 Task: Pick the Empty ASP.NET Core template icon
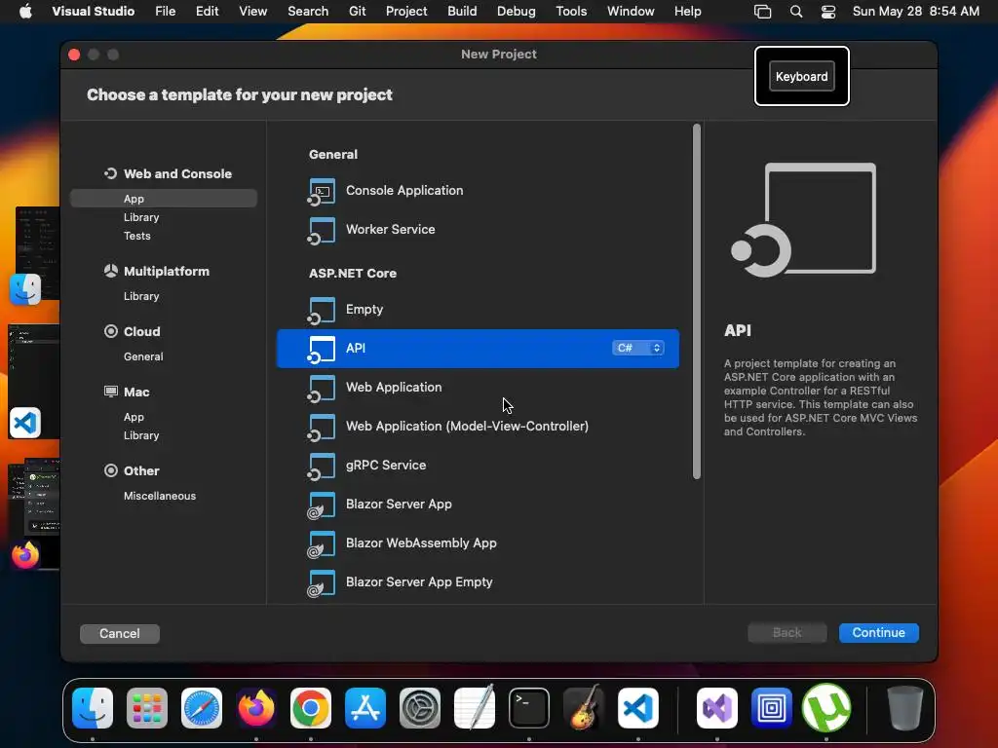tap(322, 310)
